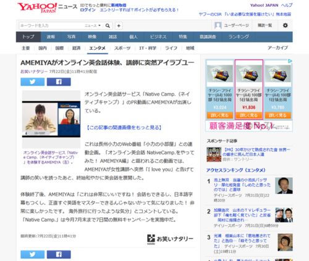Open the sponsored PR article link
309x261 pixels.
(256, 152)
